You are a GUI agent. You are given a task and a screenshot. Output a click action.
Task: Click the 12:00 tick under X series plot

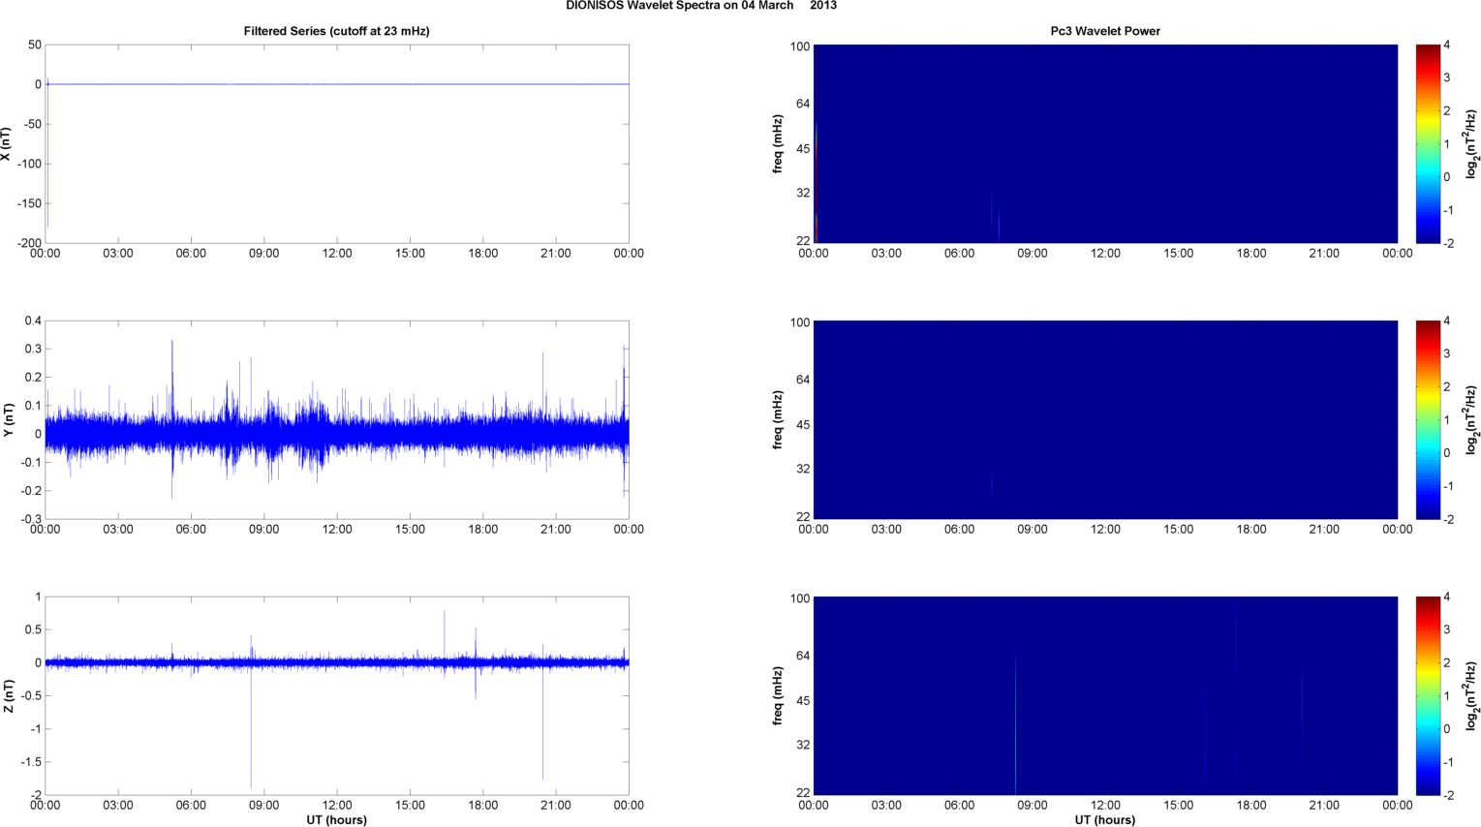pyautogui.click(x=337, y=254)
